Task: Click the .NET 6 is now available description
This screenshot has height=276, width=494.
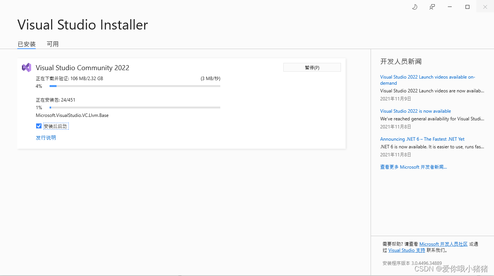Action: click(432, 147)
